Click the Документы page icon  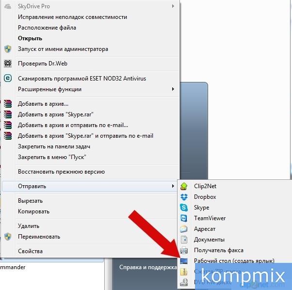[x=184, y=240]
